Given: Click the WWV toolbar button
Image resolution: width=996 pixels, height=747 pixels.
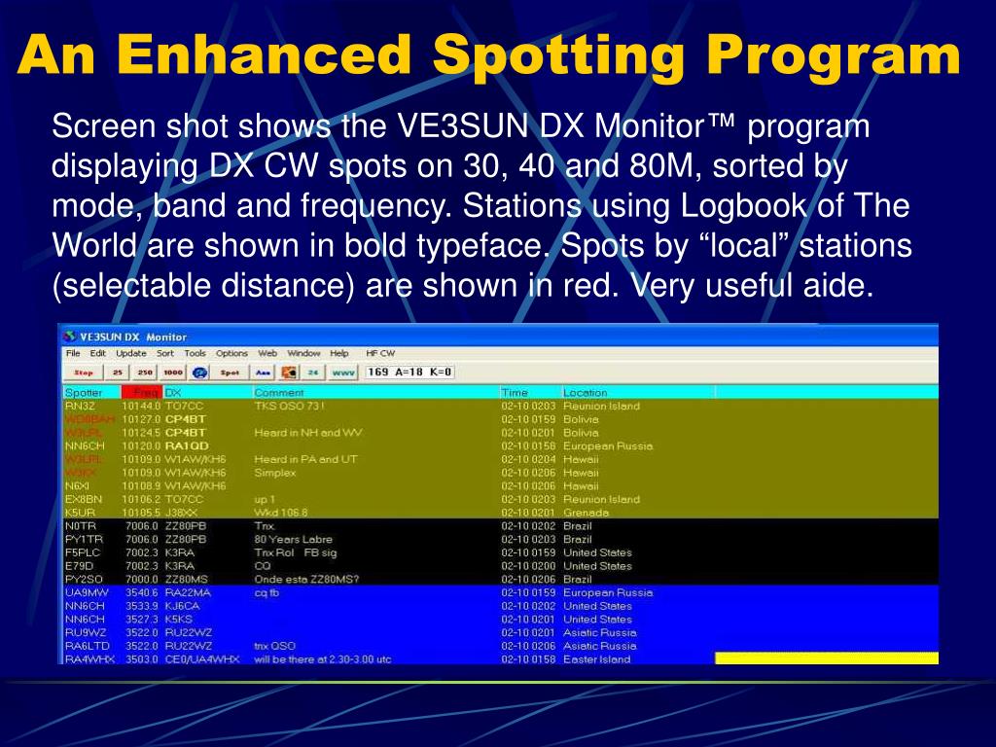Looking at the screenshot, I should pos(343,373).
